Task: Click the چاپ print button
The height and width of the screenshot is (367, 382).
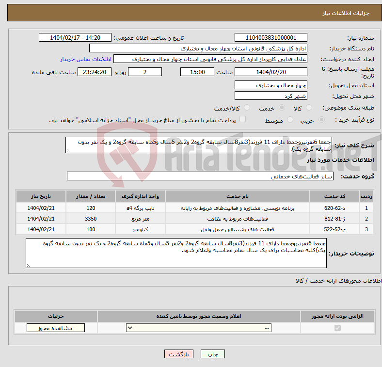Action: pos(213,354)
